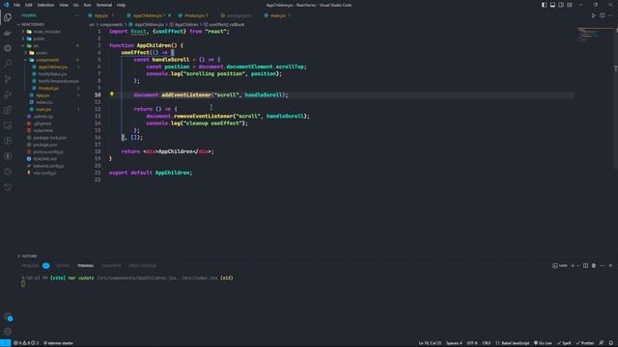Open the Terminal menu

coord(103,5)
